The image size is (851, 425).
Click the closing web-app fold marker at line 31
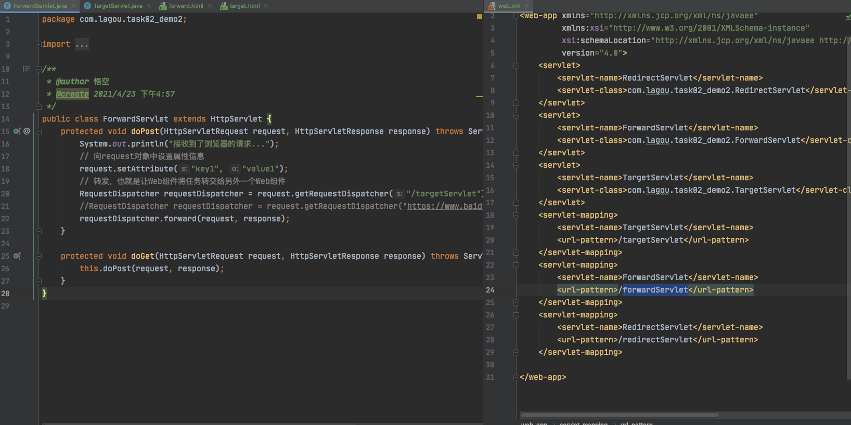pyautogui.click(x=516, y=377)
